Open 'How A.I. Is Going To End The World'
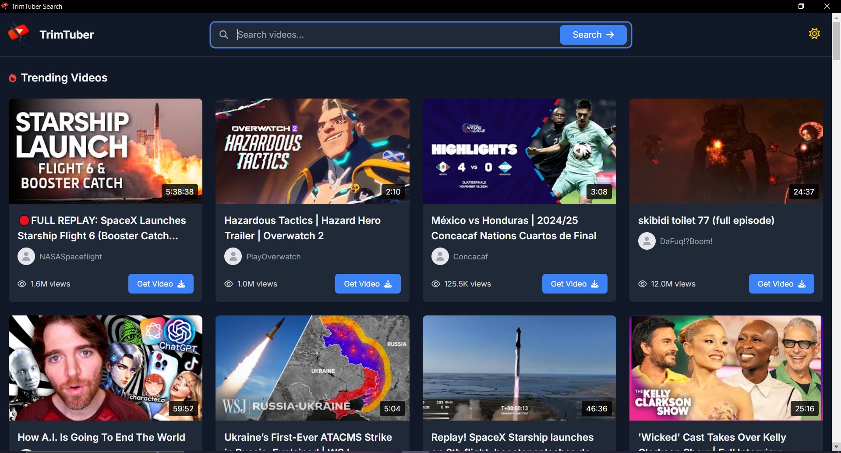The image size is (841, 453). (x=101, y=437)
